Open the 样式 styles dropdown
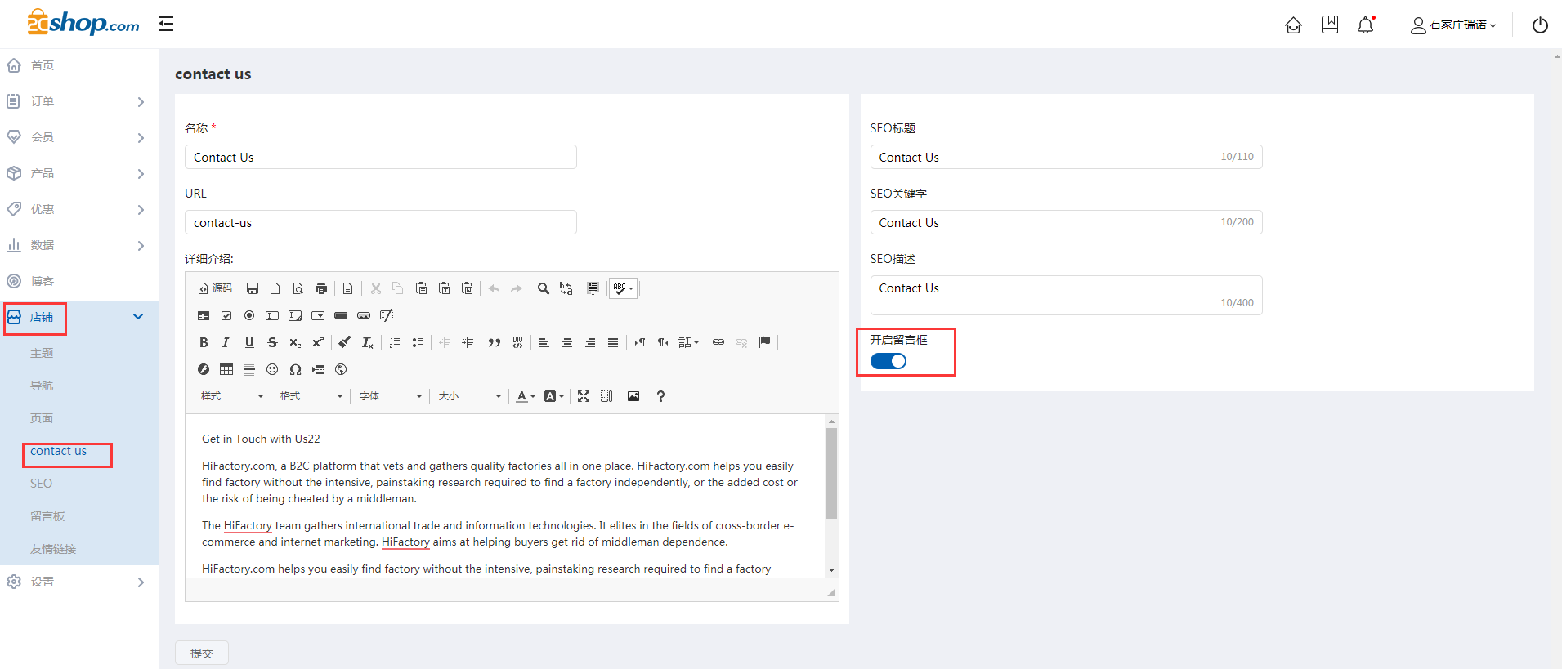Image resolution: width=1562 pixels, height=669 pixels. (232, 396)
